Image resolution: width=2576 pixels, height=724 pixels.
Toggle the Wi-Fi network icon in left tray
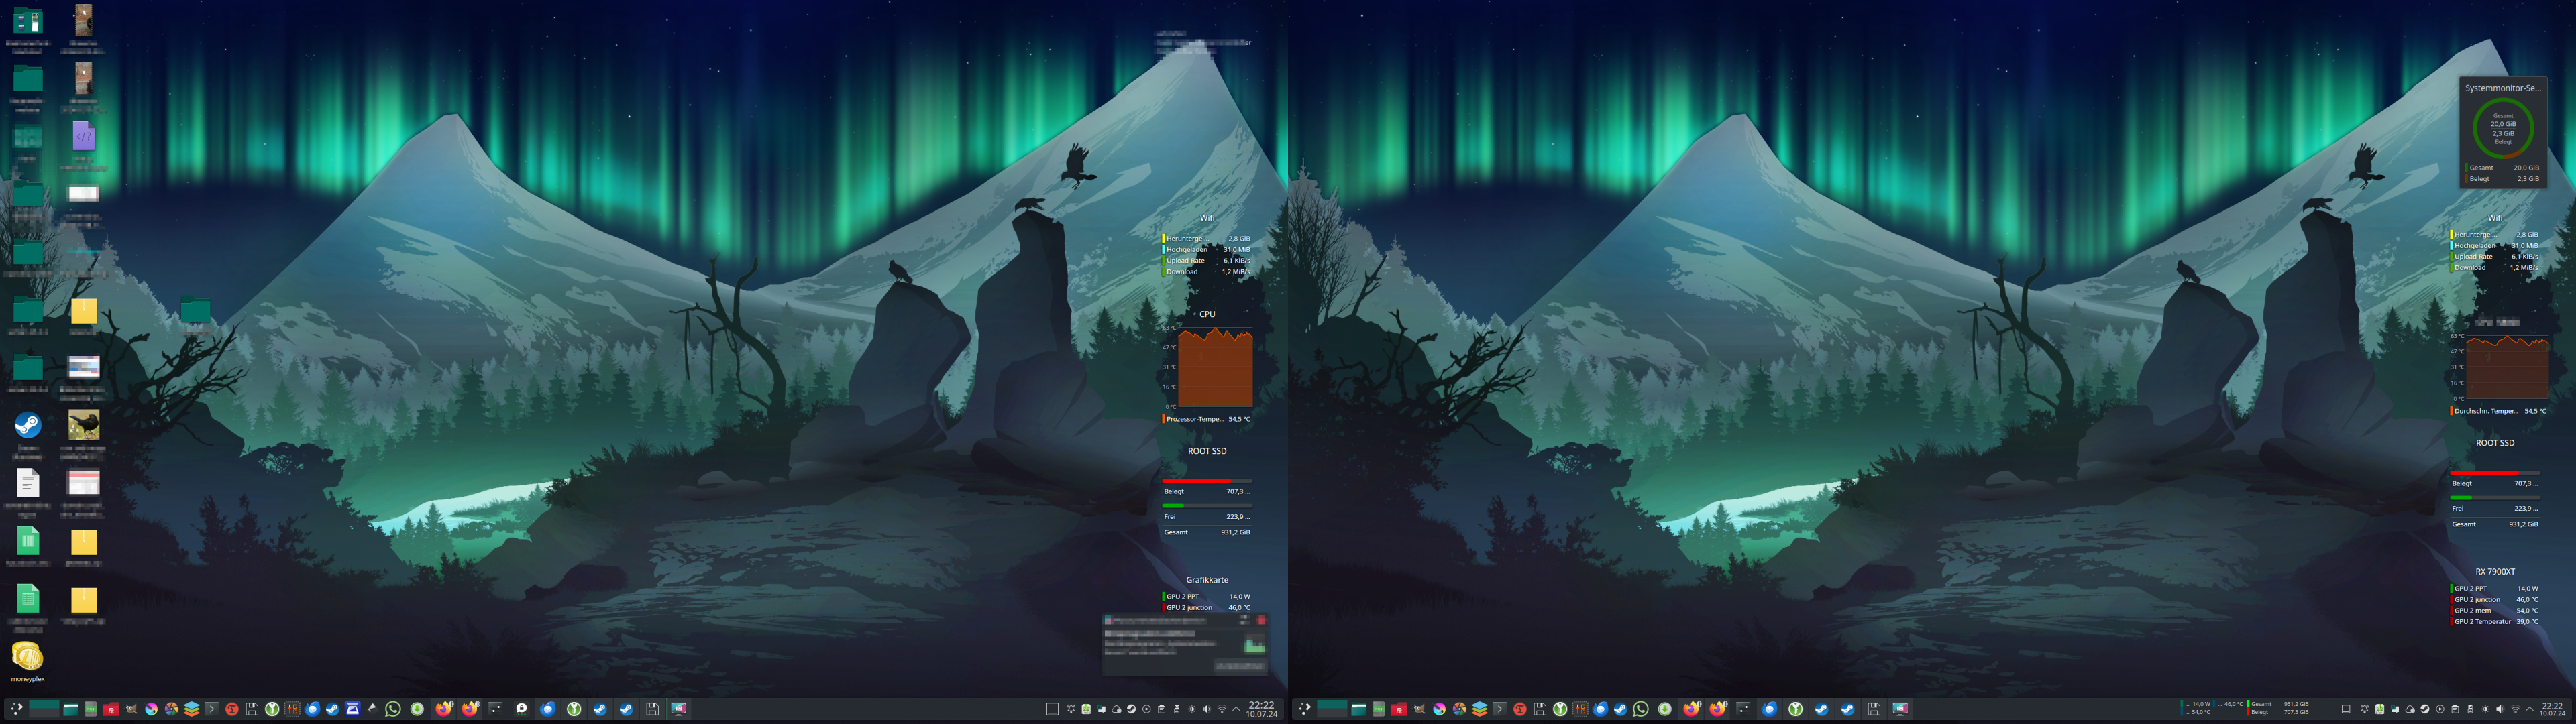click(1222, 709)
